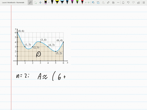Select the object or type text tool
Image resolution: width=147 pixels, height=110 pixels.
30,2
